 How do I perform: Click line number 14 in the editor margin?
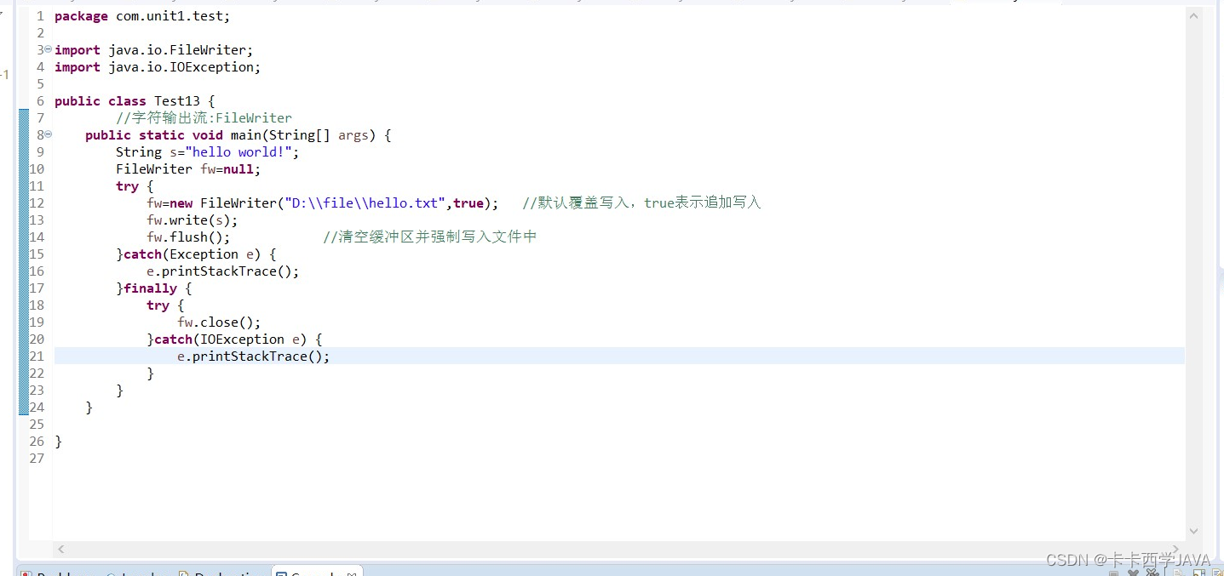tap(36, 237)
